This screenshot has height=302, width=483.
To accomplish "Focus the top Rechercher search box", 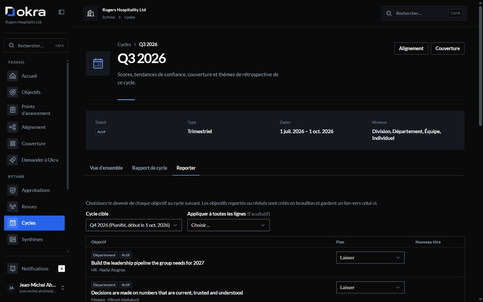I will click(424, 13).
